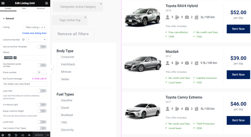
Task: Clear the selected Main Listing value
Action: [42, 27]
